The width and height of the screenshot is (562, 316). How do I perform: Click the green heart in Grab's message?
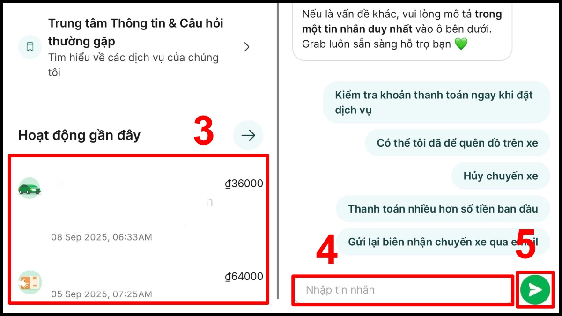coord(461,44)
